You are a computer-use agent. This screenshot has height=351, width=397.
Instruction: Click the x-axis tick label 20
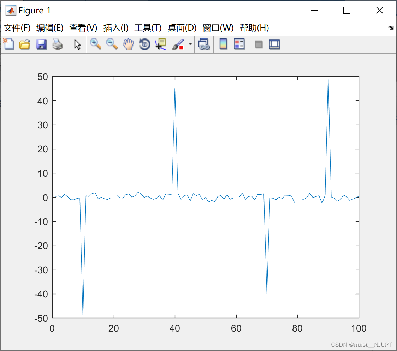pos(113,328)
